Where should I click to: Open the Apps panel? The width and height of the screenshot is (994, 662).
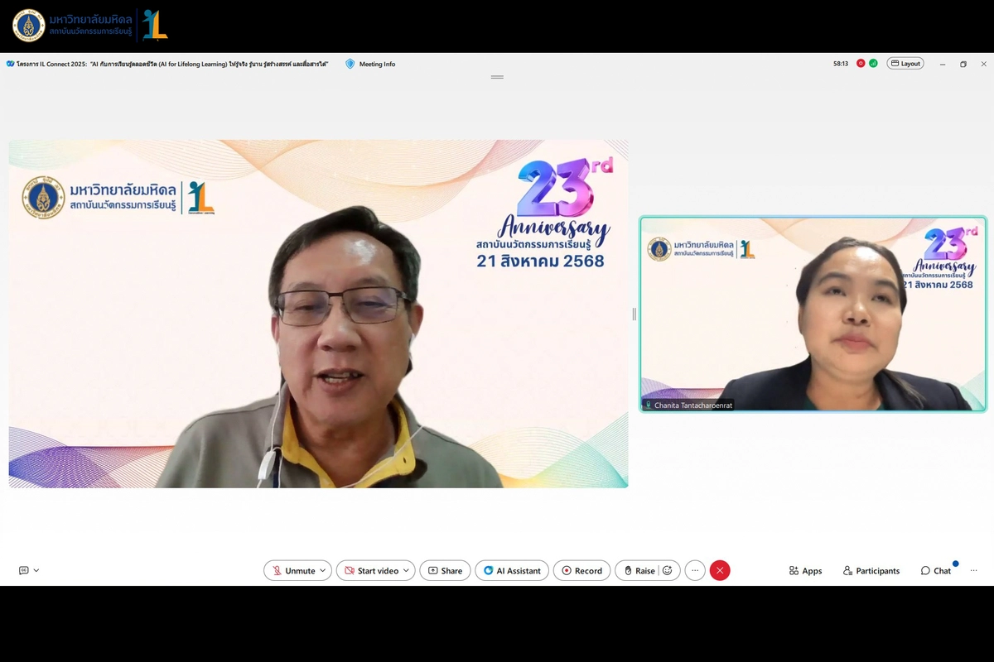[x=805, y=571]
